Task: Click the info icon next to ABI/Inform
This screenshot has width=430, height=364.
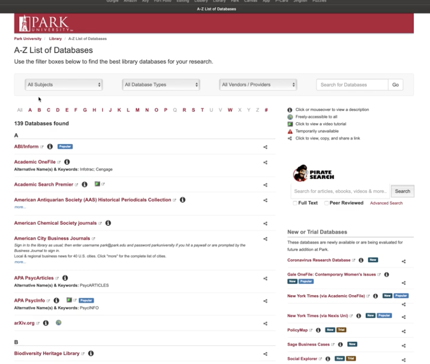Action: (50, 147)
